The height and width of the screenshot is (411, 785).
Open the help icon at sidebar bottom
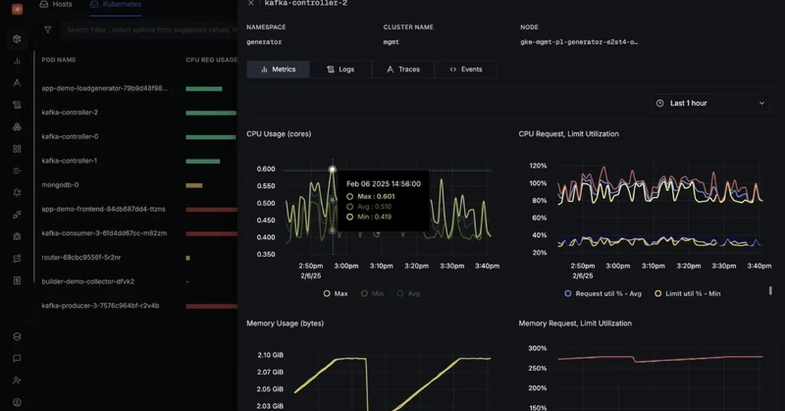16,402
